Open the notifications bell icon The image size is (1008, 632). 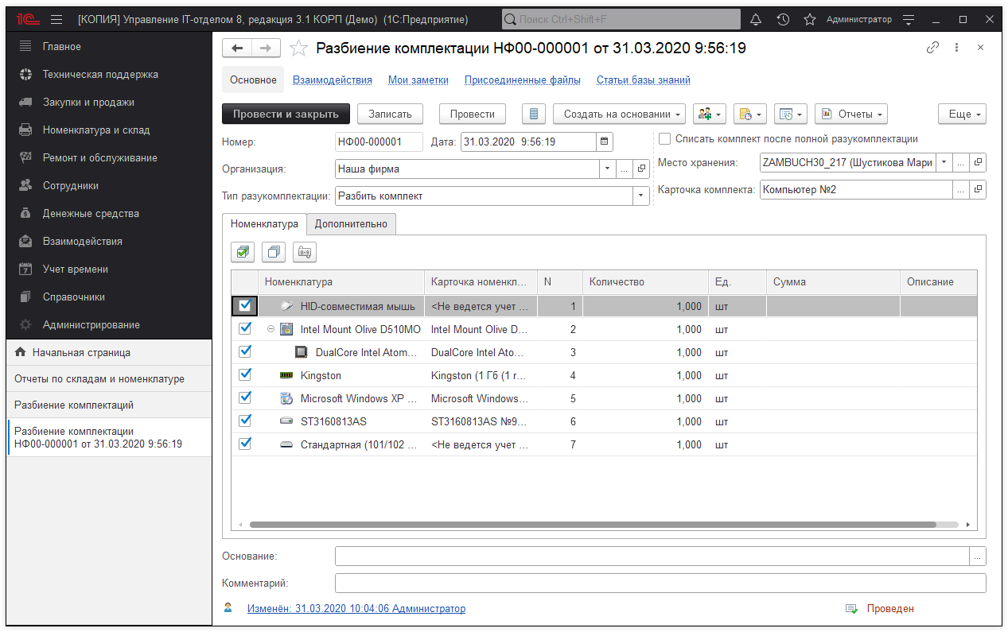tap(756, 19)
